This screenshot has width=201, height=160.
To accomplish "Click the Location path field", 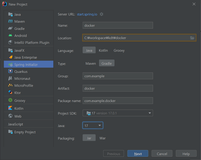I will click(x=139, y=38).
